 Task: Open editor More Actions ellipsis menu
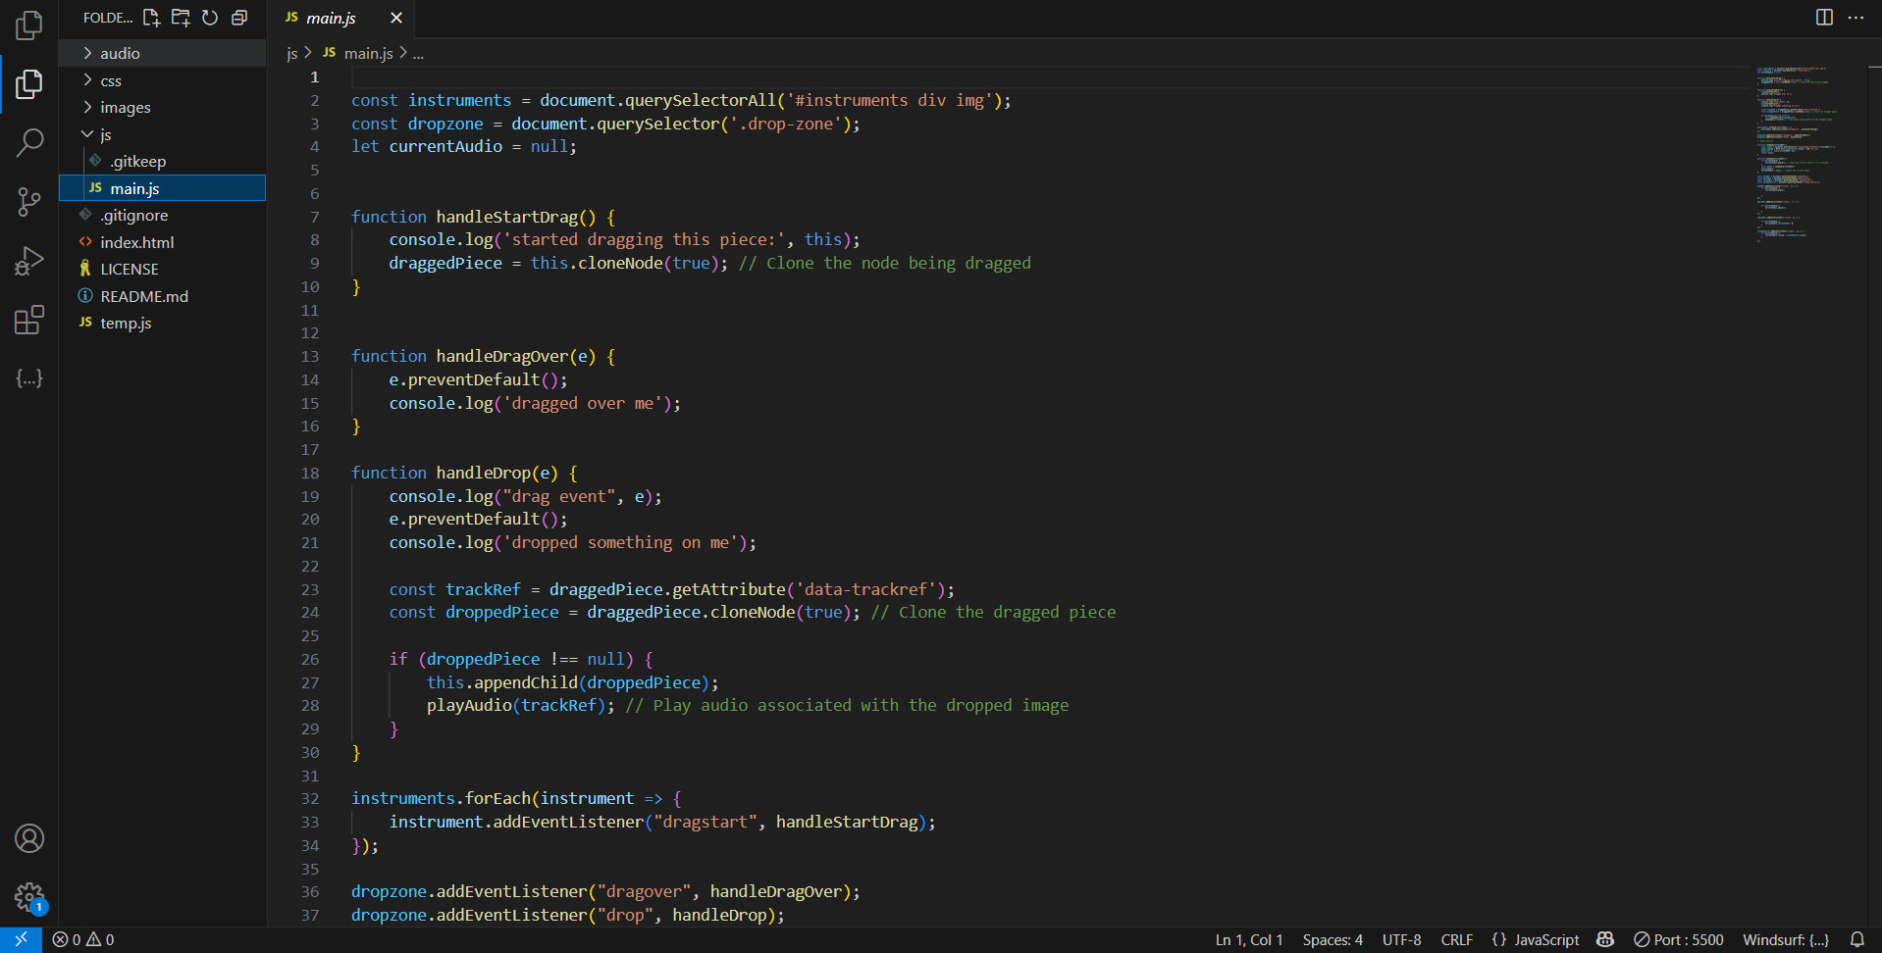[x=1856, y=18]
